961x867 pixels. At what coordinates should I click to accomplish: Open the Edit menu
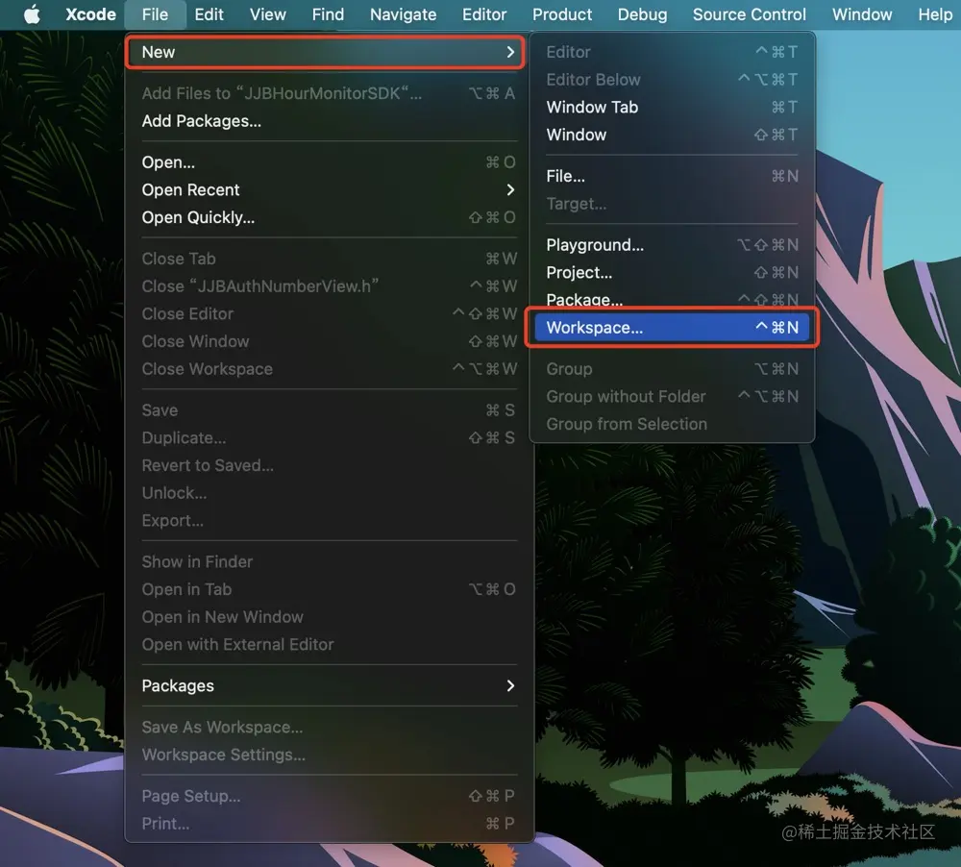209,14
